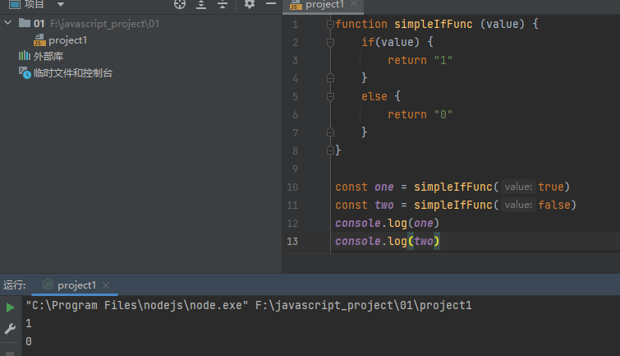Collapse the 01 folder tree node

(8, 23)
